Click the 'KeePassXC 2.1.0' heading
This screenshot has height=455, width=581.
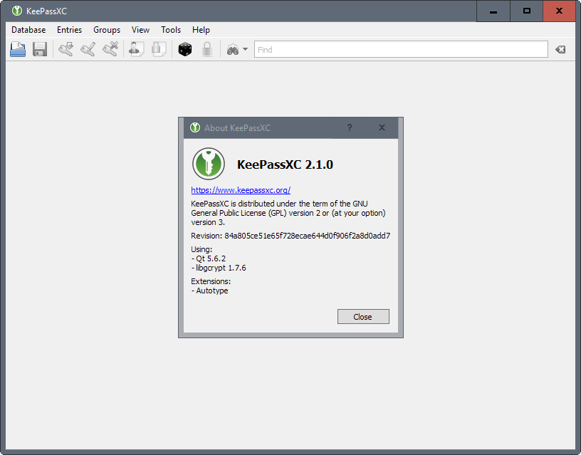click(285, 164)
